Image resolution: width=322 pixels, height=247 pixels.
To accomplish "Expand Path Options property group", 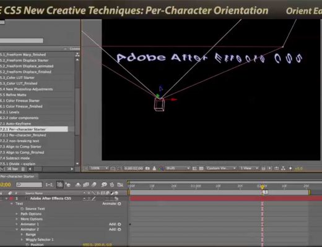I will (x=17, y=214).
